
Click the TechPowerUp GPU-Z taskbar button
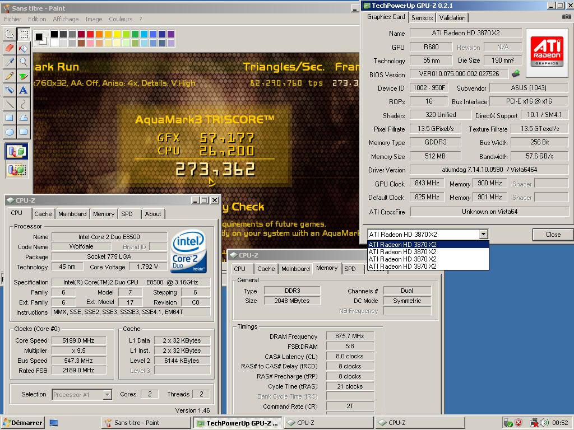[237, 423]
